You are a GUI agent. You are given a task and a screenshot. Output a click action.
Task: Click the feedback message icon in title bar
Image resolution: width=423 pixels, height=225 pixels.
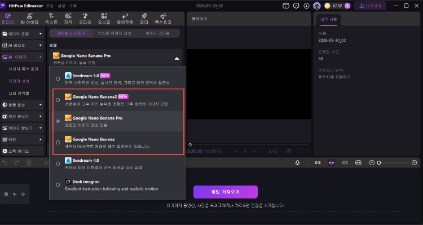click(x=296, y=6)
